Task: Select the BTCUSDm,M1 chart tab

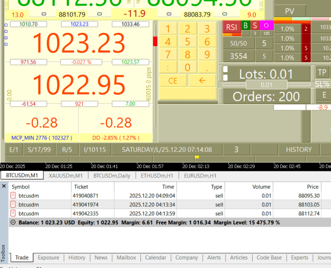Action: [22, 175]
